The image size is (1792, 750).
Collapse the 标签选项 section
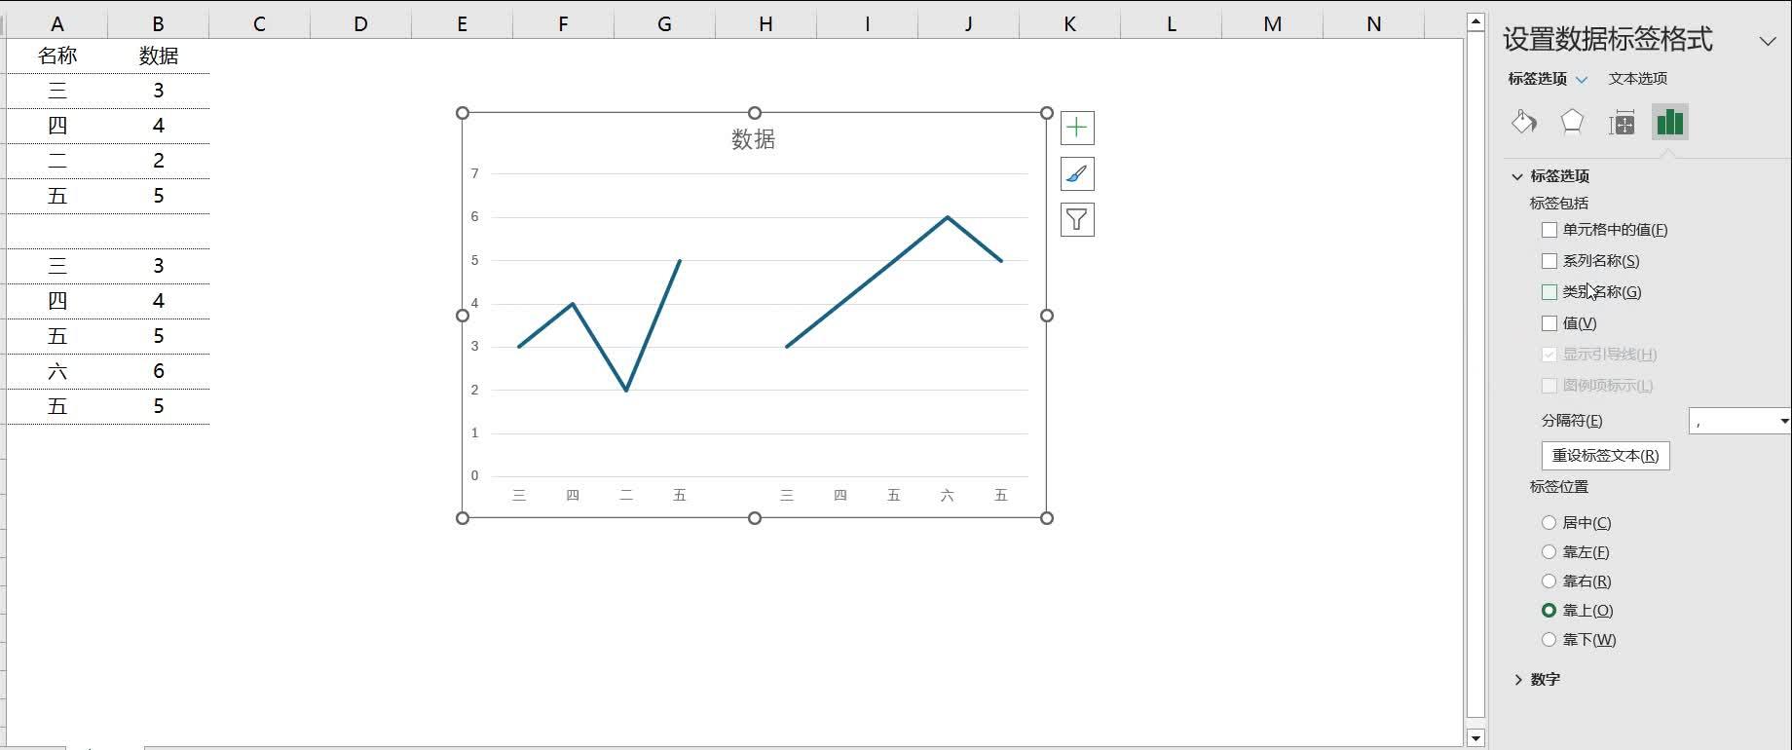tap(1517, 176)
